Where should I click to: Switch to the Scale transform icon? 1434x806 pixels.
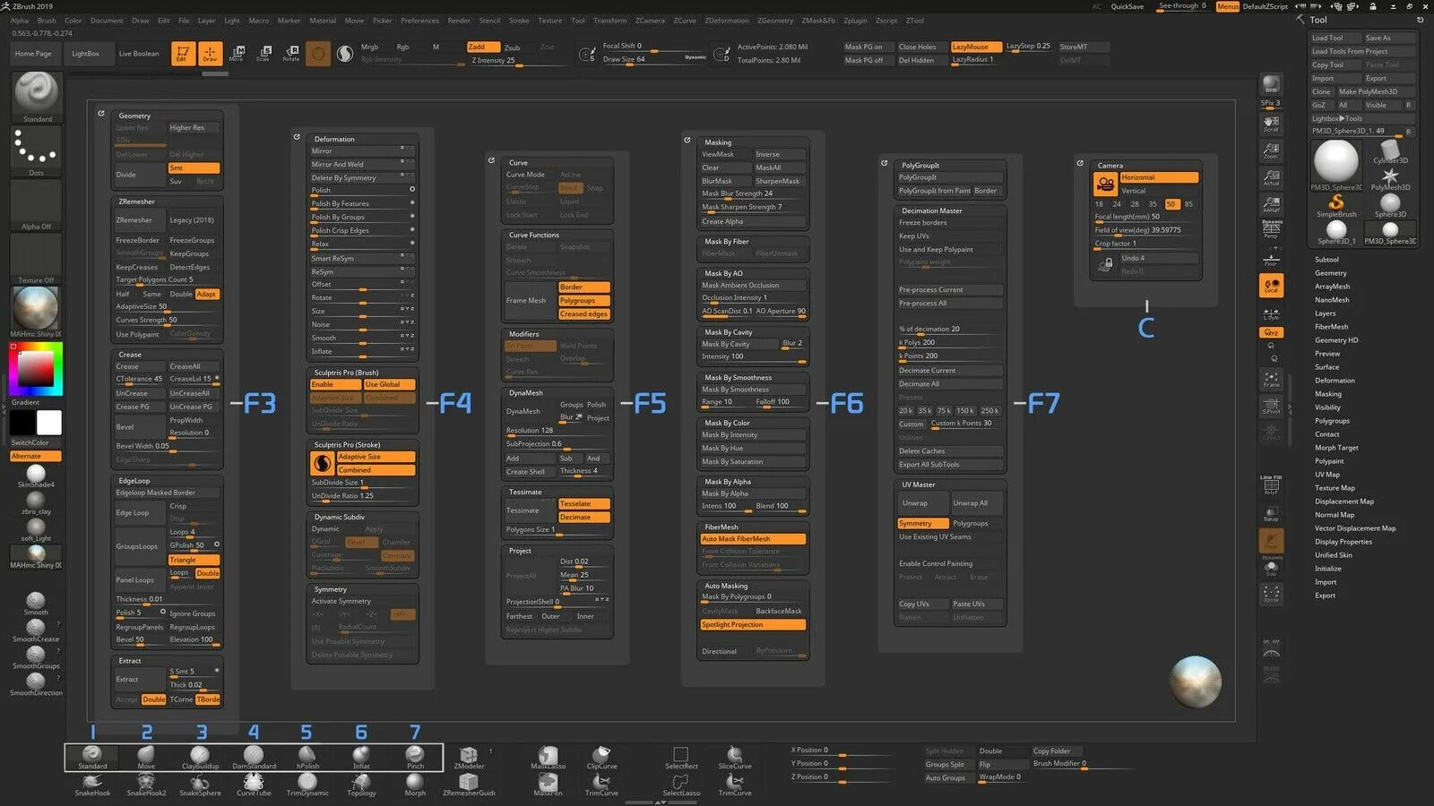[263, 54]
